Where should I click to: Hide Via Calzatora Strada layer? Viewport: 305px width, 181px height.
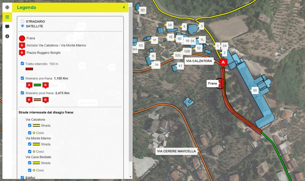tap(30, 125)
